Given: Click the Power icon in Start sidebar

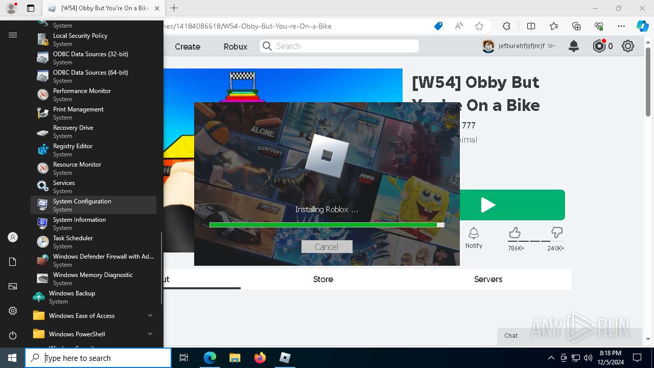Looking at the screenshot, I should [13, 335].
